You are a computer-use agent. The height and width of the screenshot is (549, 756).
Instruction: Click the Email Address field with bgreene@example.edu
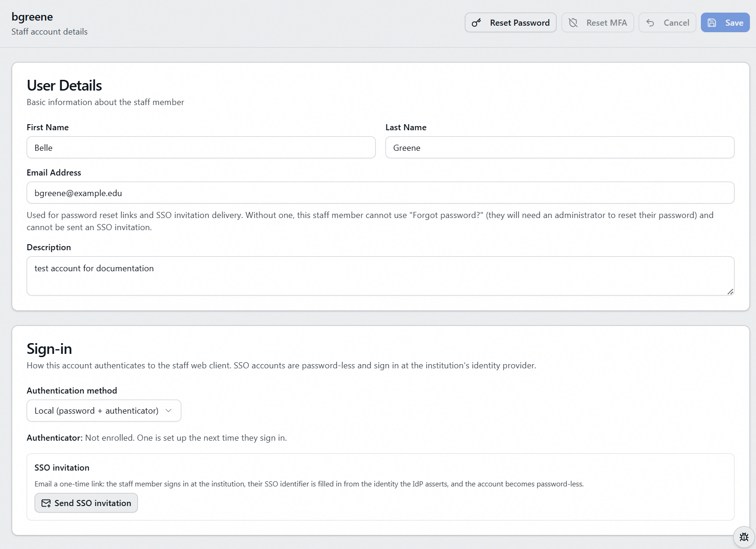click(380, 193)
